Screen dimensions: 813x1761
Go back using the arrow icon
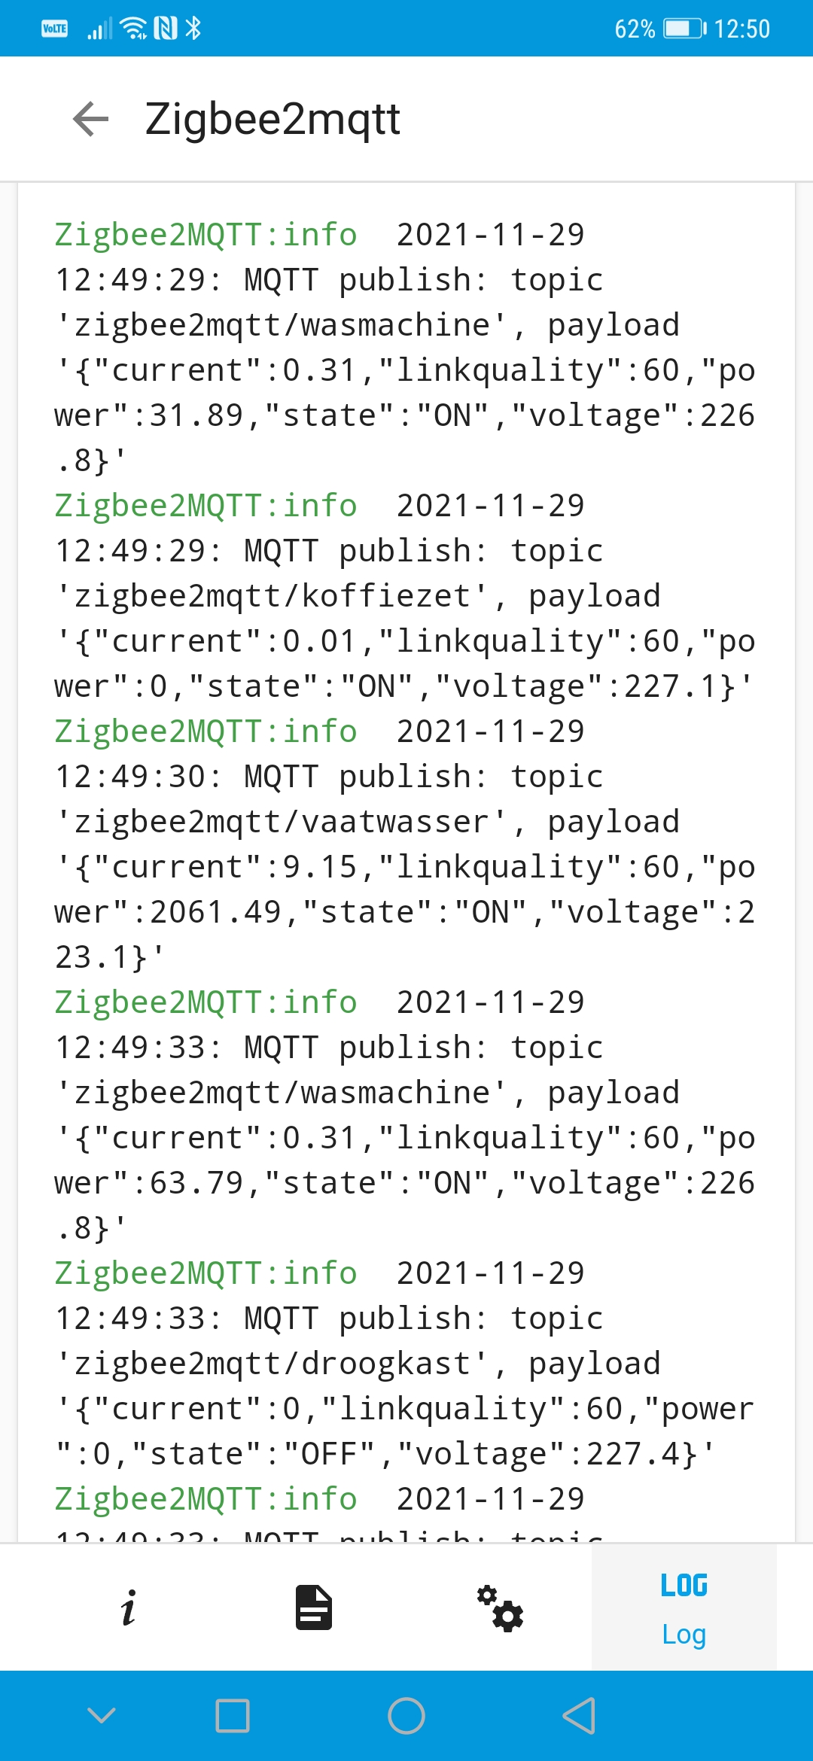coord(91,119)
